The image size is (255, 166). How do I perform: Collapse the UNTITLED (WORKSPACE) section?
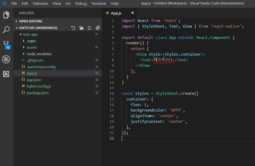point(16,28)
